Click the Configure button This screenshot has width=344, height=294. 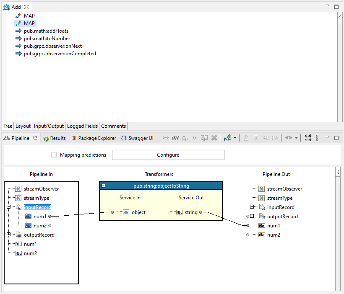(x=168, y=155)
